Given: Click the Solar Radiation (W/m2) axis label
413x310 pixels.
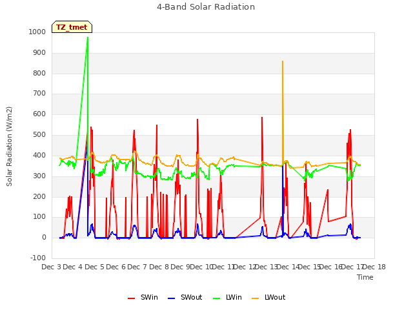Looking at the screenshot, I should click(9, 147).
